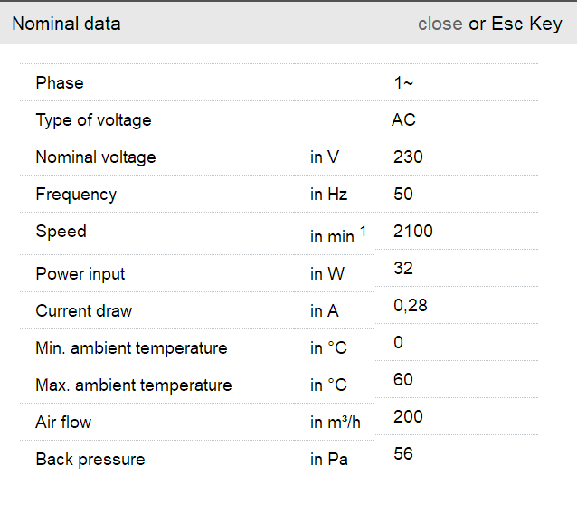Click the Power input row label
The image size is (577, 523).
(x=80, y=274)
